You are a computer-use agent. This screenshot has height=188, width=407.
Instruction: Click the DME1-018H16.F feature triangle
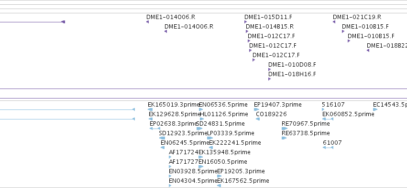pyautogui.click(x=269, y=79)
